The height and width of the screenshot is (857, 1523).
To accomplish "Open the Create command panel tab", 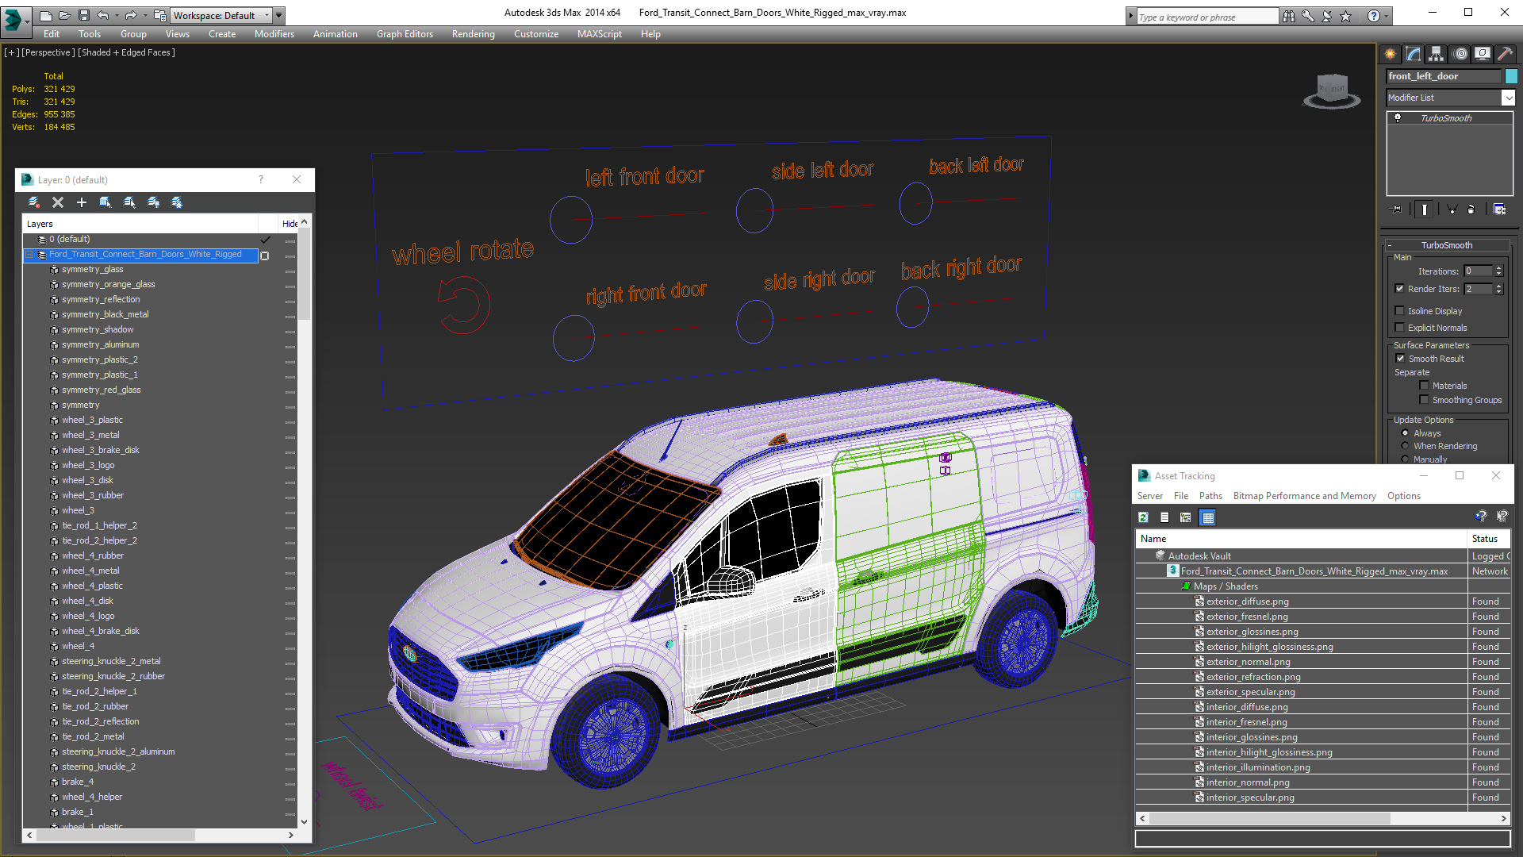I will 1390,54.
